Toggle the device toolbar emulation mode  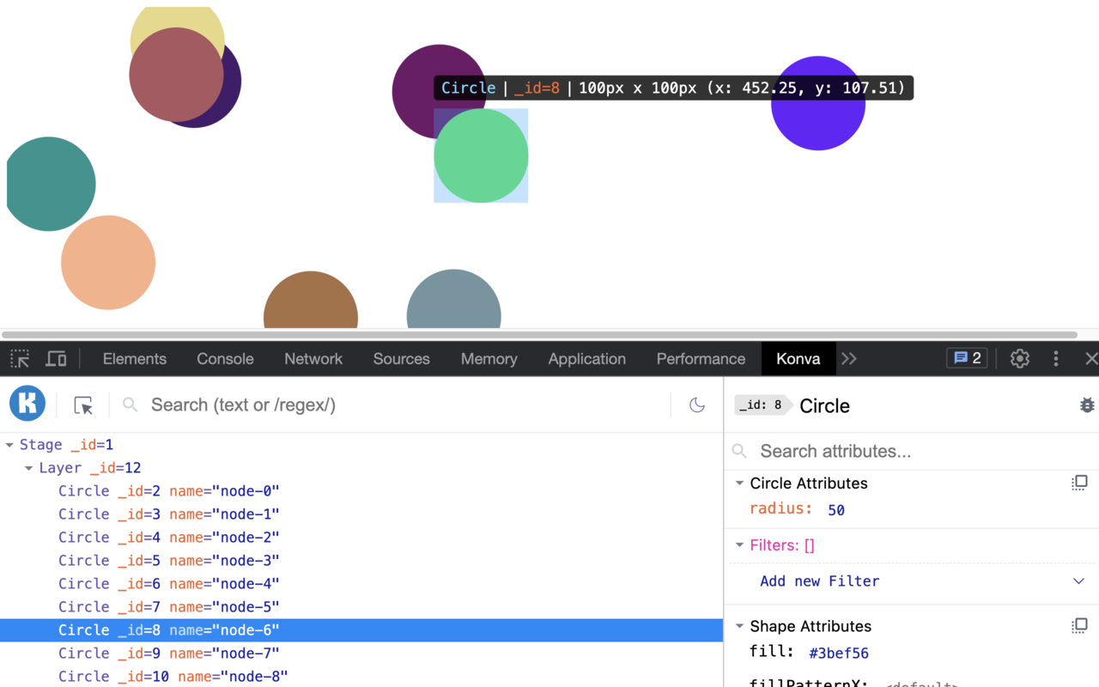point(56,358)
